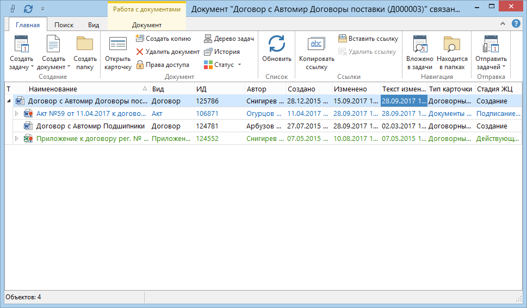
Task: Click Копировать ссылку abc icon
Action: (317, 44)
